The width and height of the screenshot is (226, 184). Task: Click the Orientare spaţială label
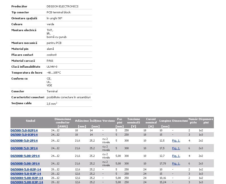(x=24, y=18)
